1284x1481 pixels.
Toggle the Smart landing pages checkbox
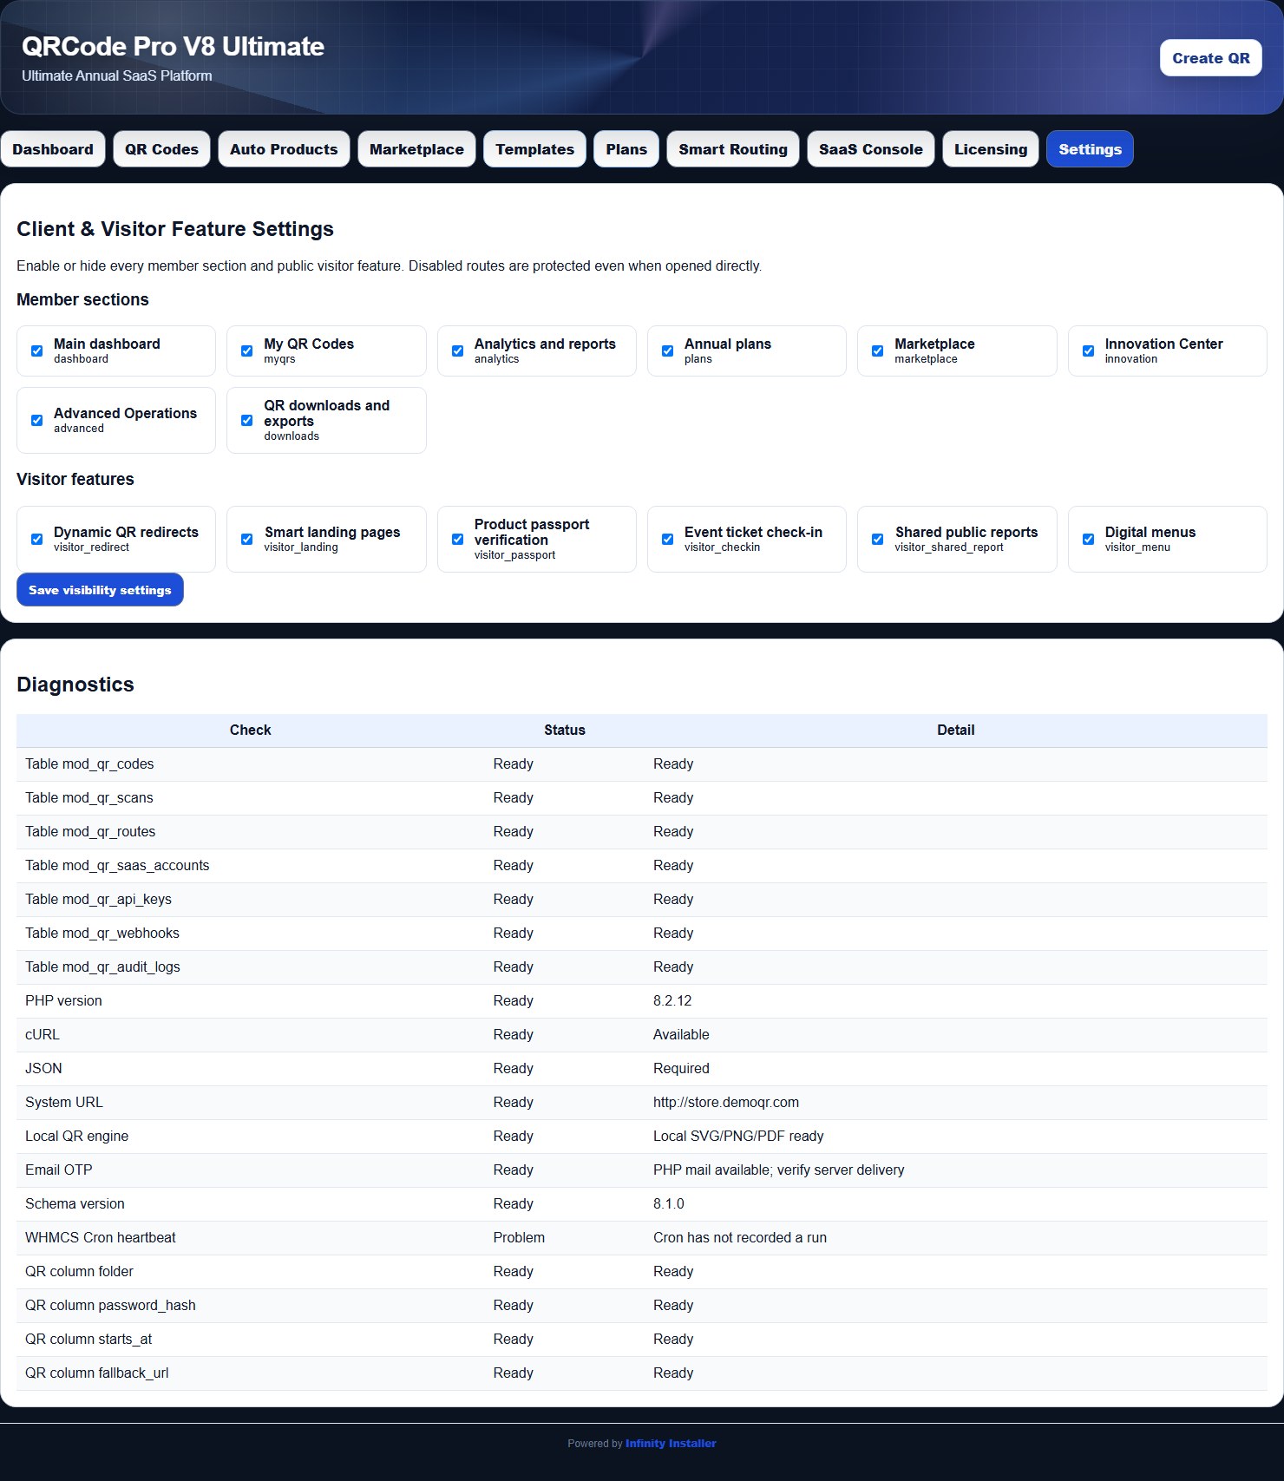pyautogui.click(x=246, y=539)
